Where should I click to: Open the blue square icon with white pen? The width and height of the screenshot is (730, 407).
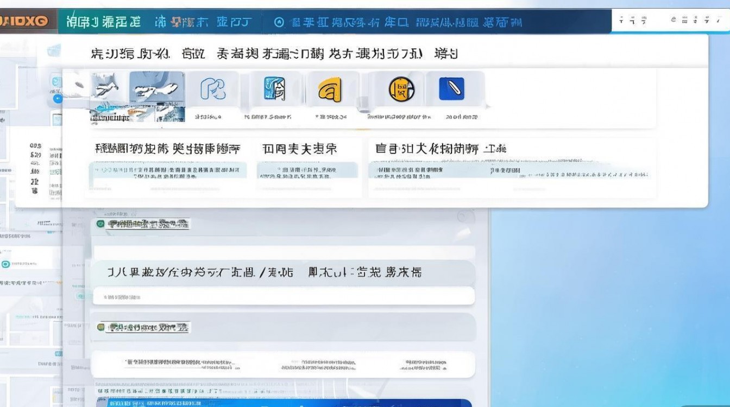[452, 88]
